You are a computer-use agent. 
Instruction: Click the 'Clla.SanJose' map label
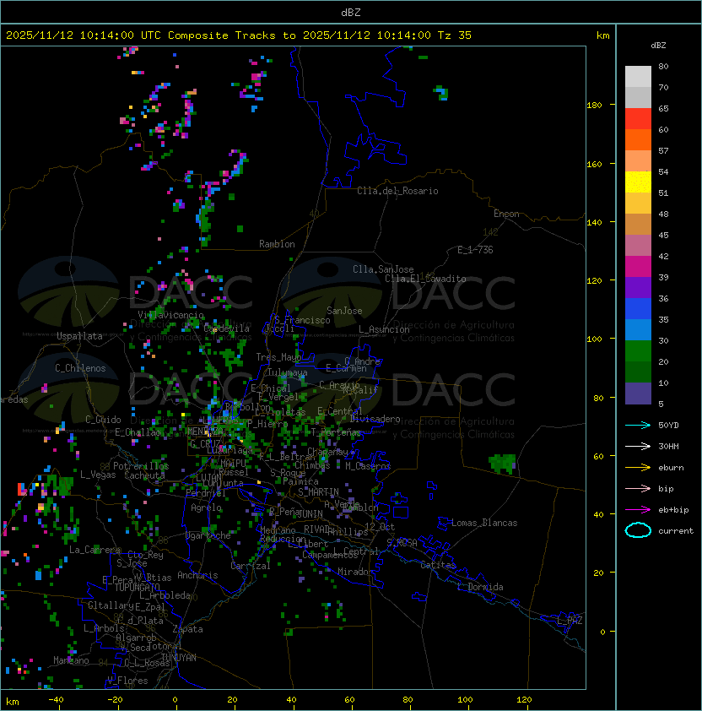tap(383, 269)
